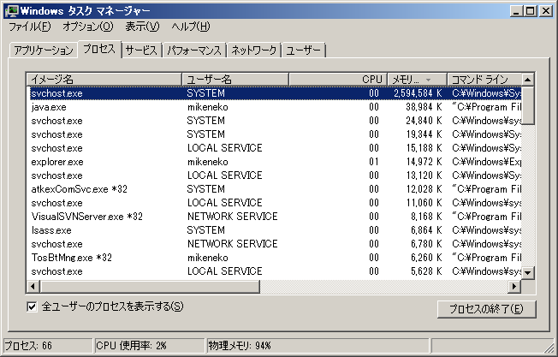Image resolution: width=558 pixels, height=357 pixels.
Task: Select the VisualSVNServer.exe *32 process
Action: coord(274,217)
